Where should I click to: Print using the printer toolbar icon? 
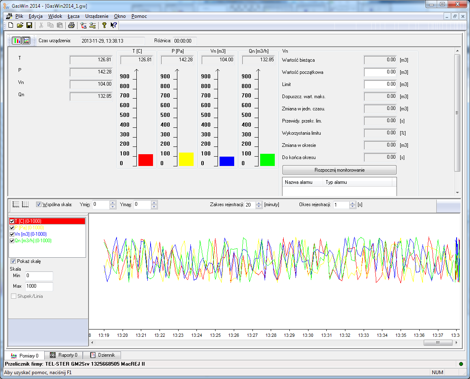pyautogui.click(x=71, y=25)
